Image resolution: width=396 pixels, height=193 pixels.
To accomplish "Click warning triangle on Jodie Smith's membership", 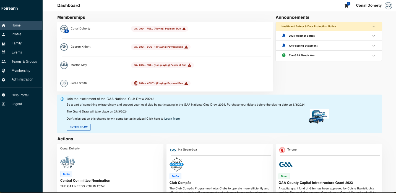I will tap(186, 83).
